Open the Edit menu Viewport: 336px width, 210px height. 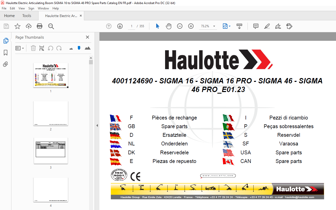12,8
